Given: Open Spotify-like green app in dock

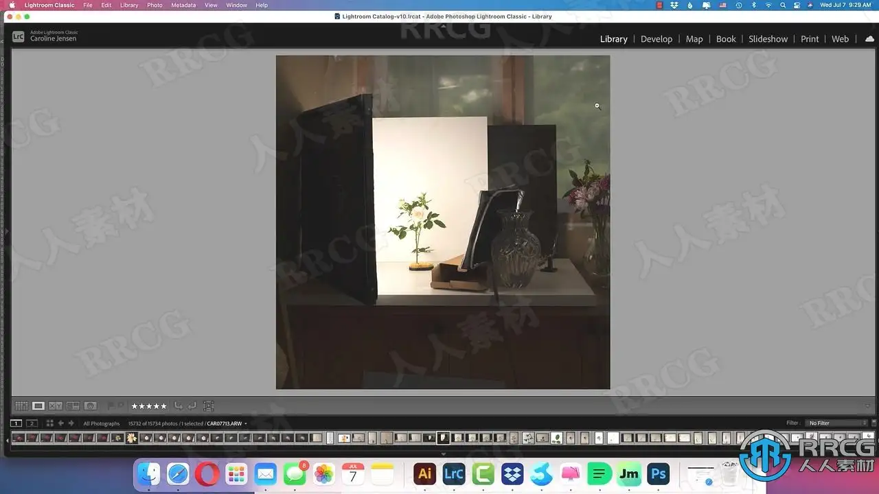Looking at the screenshot, I should coord(600,473).
